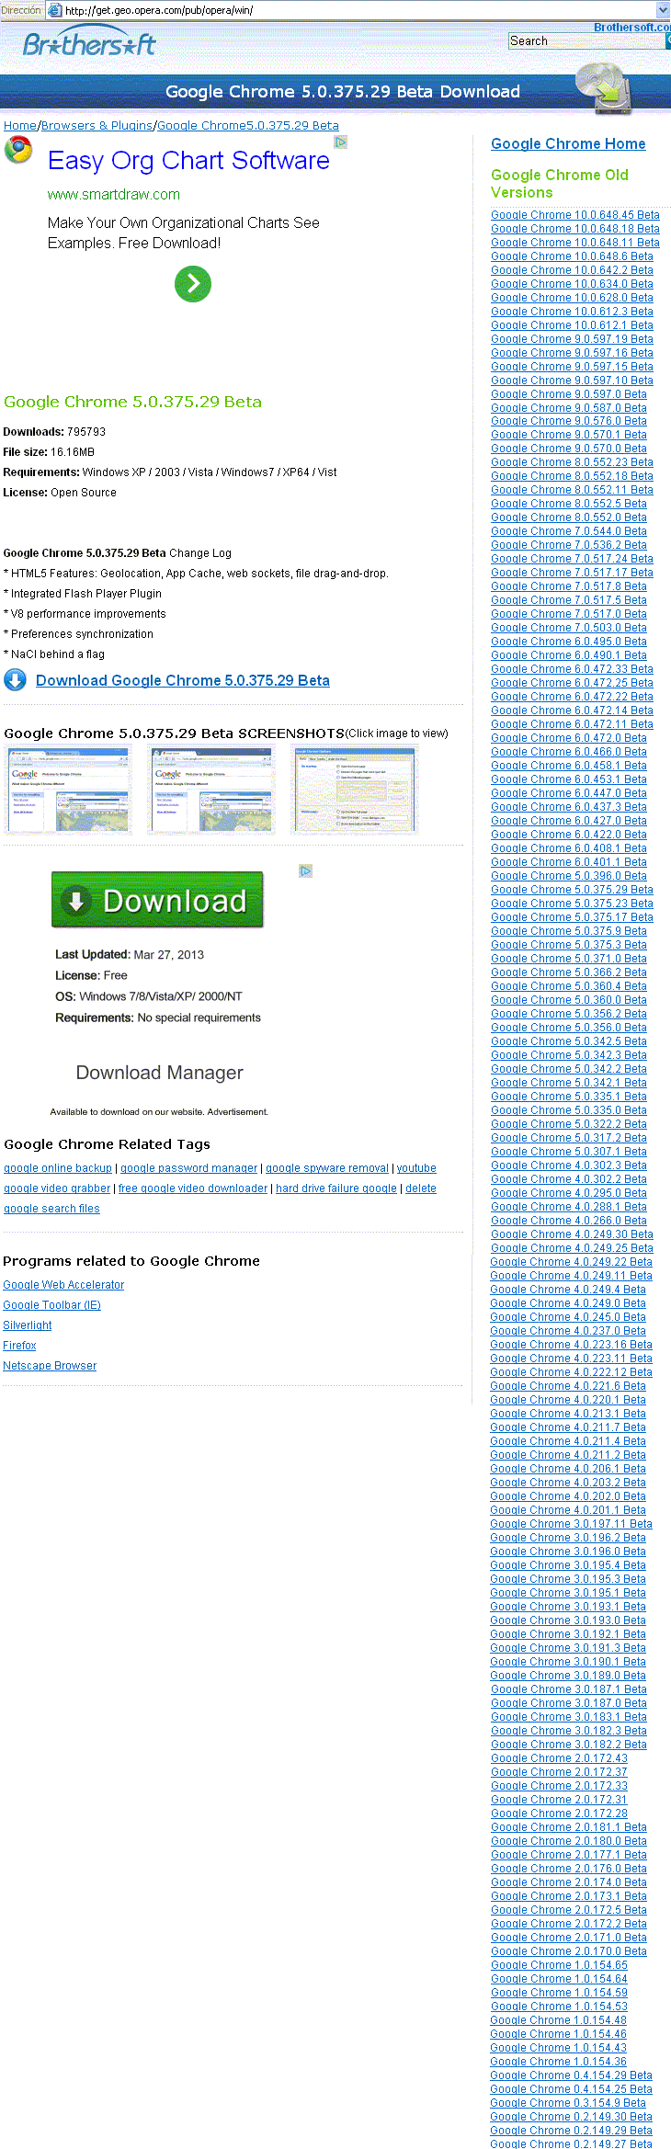Open Google Chrome 3.0.197.11 Beta
671x2149 pixels.
(x=572, y=1524)
